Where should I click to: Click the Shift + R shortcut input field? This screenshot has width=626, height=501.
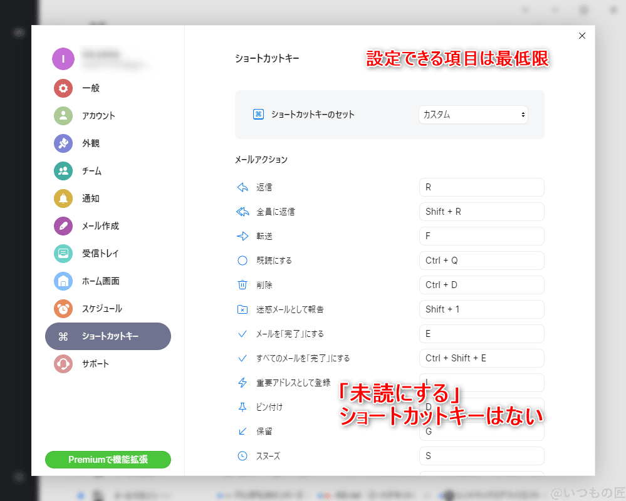coord(481,211)
